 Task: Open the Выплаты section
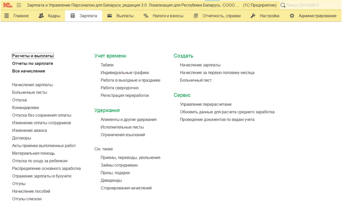125,16
